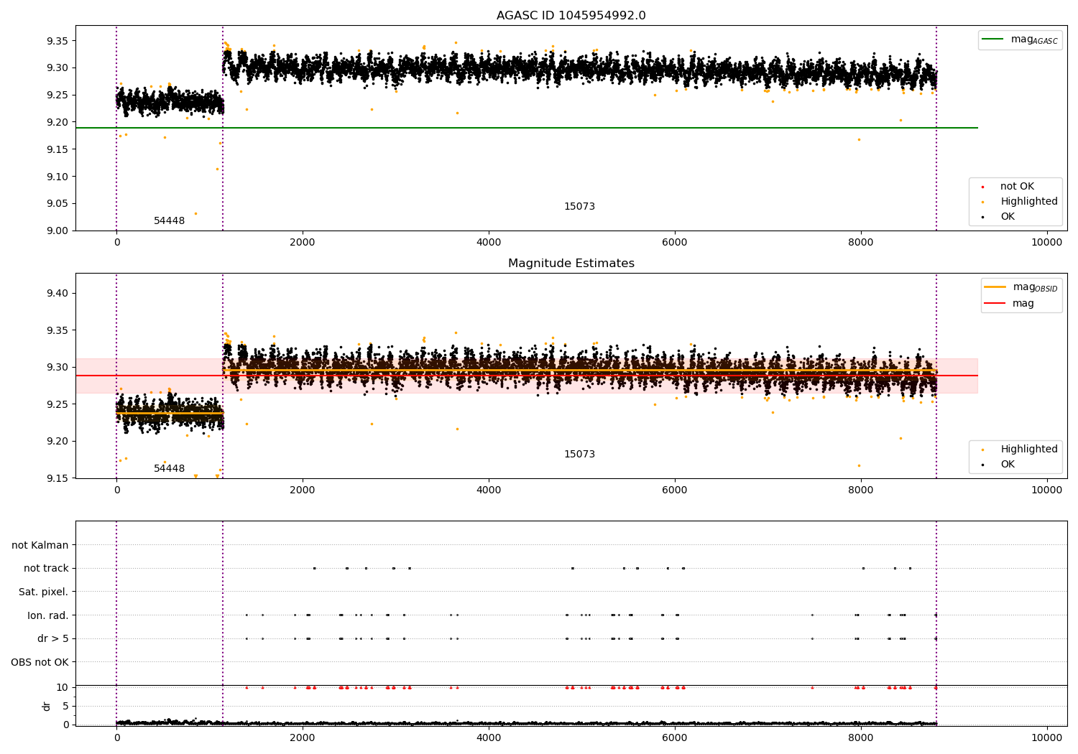Select the 'AGASC ID 1045954992.0' plot title
The height and width of the screenshot is (754, 1078).
571,16
